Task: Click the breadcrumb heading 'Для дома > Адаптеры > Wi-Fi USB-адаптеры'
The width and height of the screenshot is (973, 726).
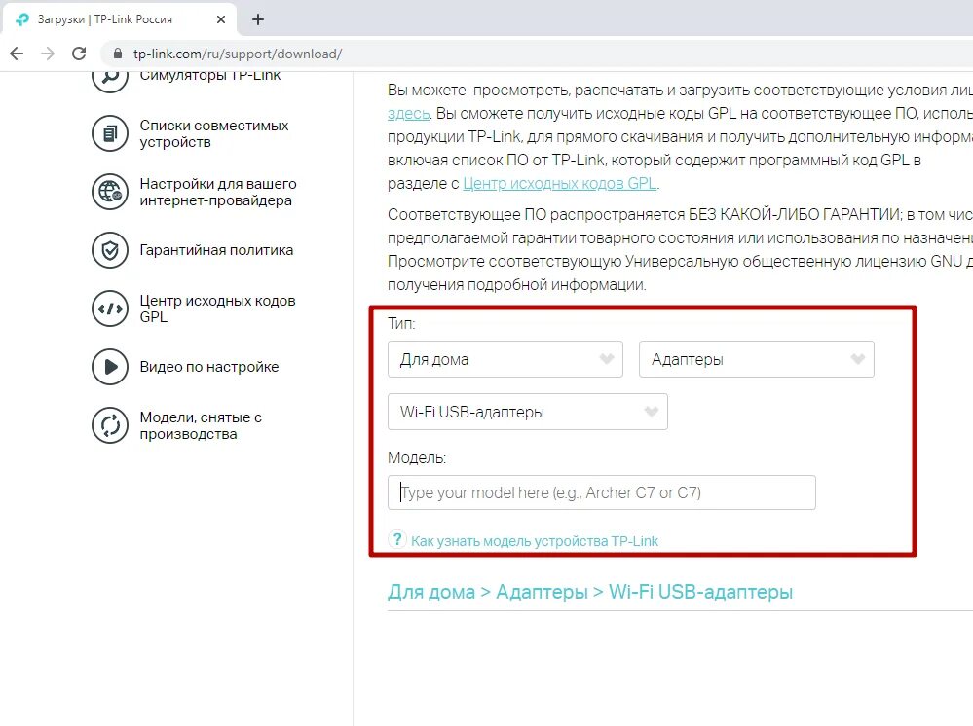Action: [590, 592]
